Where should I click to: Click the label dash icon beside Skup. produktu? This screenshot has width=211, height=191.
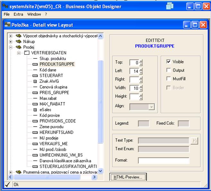pos(35,58)
